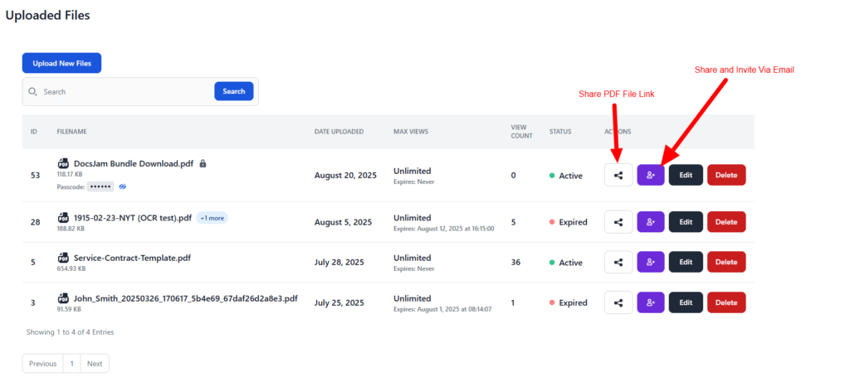Select page 1 in pagination
850x382 pixels.
71,364
